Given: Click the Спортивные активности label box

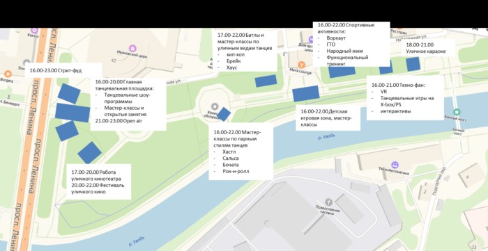Looking at the screenshot, I should coord(351,44).
